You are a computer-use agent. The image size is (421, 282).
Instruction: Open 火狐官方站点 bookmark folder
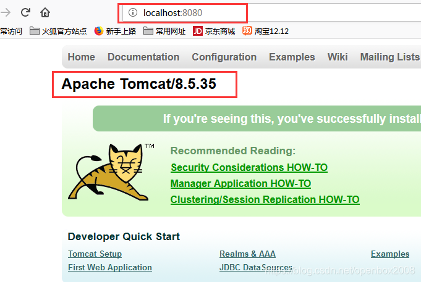point(58,31)
